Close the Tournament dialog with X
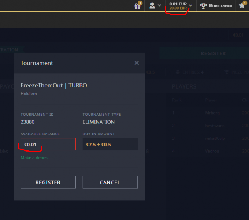 pyautogui.click(x=137, y=63)
